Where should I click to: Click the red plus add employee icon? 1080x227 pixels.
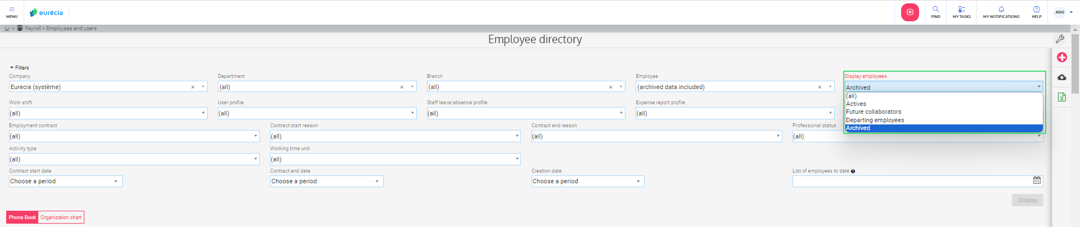pyautogui.click(x=1061, y=57)
